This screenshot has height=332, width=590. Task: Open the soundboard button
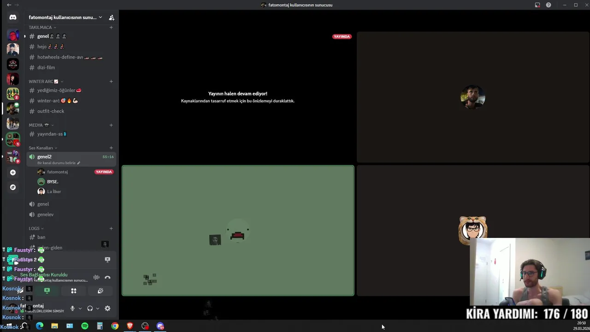pyautogui.click(x=100, y=290)
